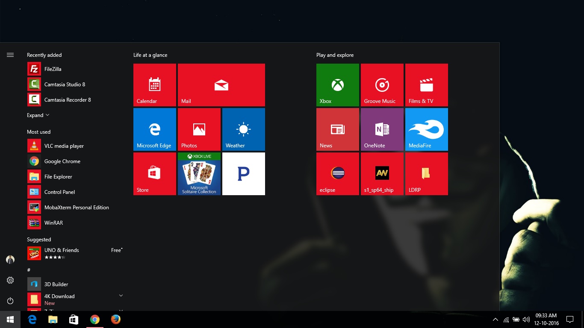The image size is (584, 328).
Task: Open the Weather tile
Action: [244, 129]
